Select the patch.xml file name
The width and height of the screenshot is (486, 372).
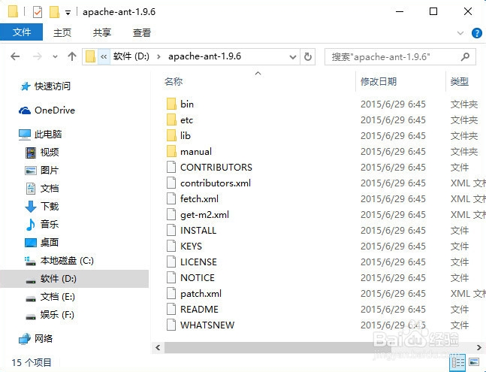(x=201, y=294)
